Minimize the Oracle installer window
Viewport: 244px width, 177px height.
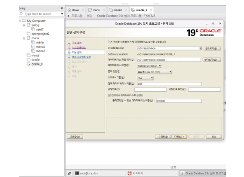click(207, 24)
